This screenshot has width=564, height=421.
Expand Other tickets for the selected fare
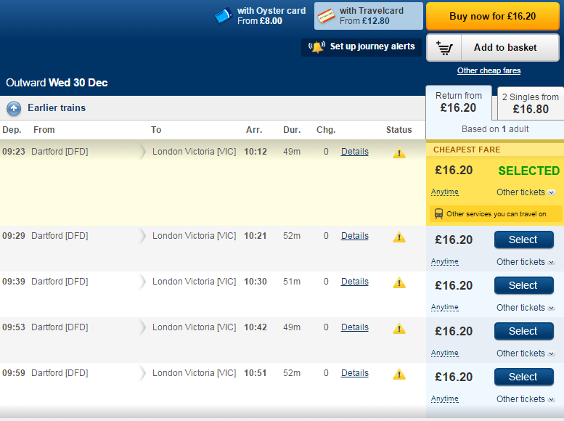pos(526,192)
